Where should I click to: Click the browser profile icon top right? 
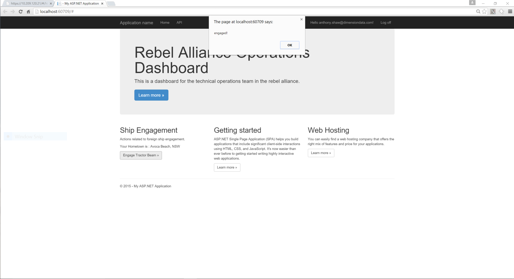tap(473, 3)
